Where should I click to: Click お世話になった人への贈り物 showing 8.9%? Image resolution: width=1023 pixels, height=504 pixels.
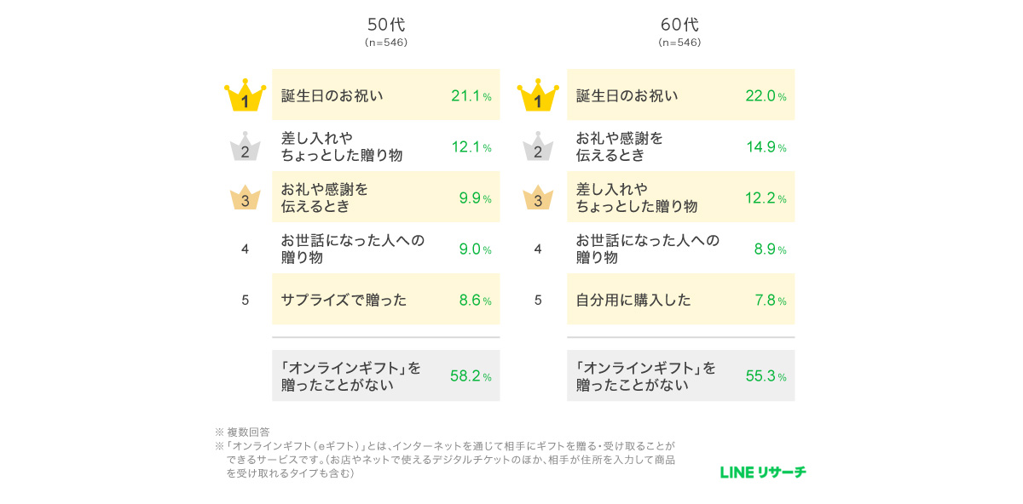(x=680, y=249)
